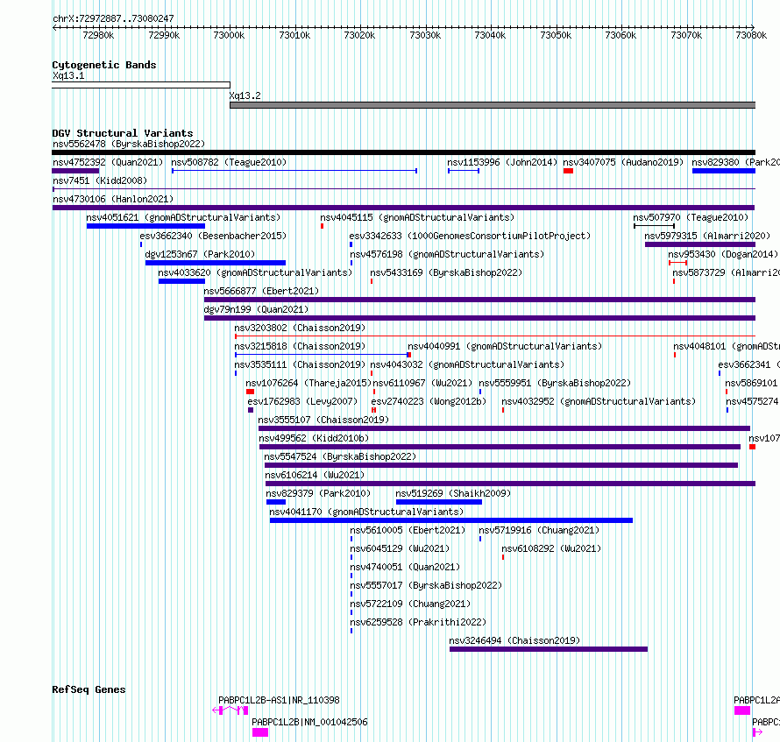The width and height of the screenshot is (780, 742).
Task: Click the 73000k ruler position label
Action: tap(229, 36)
